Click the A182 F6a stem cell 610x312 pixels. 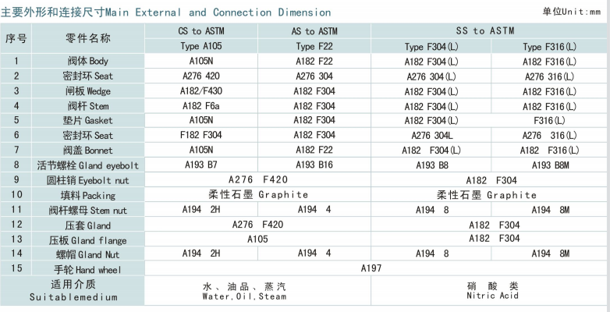201,106
